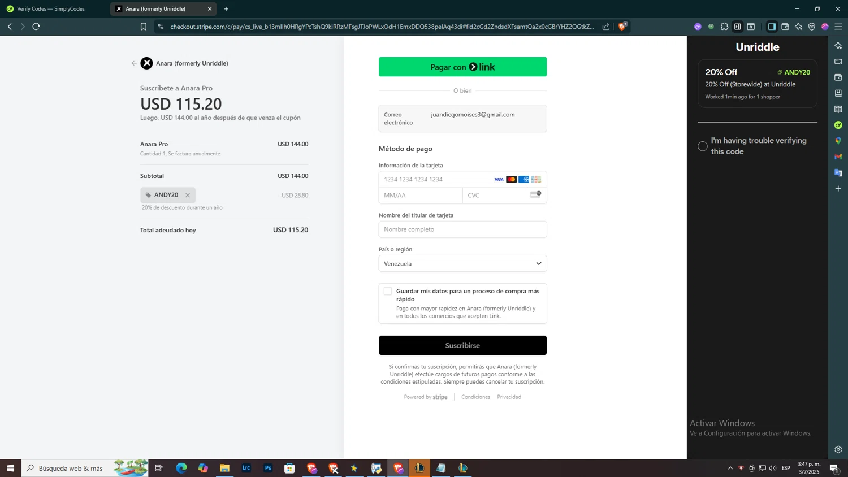
Task: Click the purple SimplyCodes extension icon
Action: click(698, 27)
